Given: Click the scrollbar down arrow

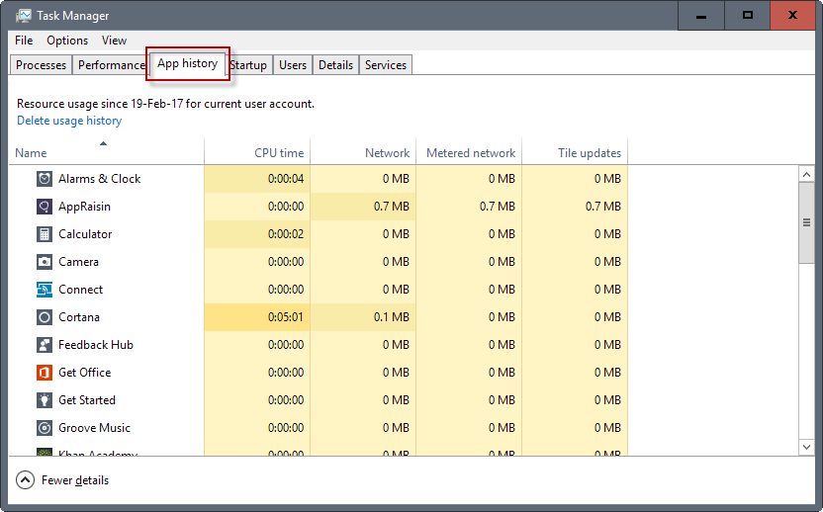Looking at the screenshot, I should click(807, 447).
